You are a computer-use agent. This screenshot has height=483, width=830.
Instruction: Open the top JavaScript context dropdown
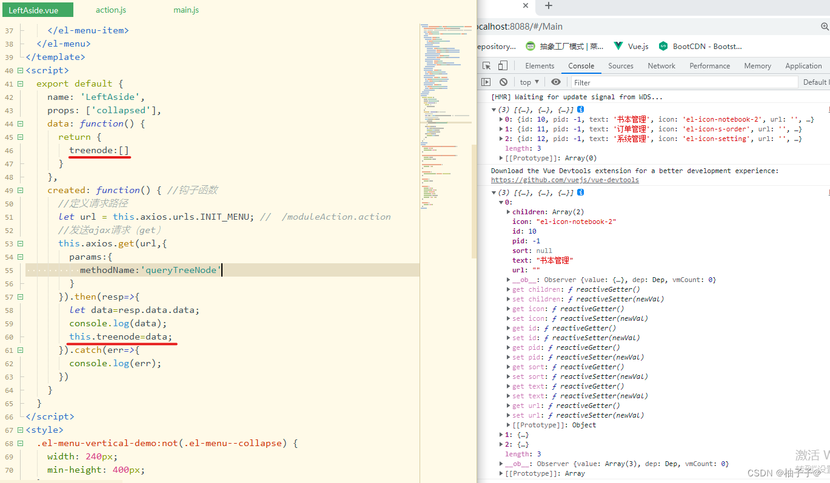[x=529, y=82]
